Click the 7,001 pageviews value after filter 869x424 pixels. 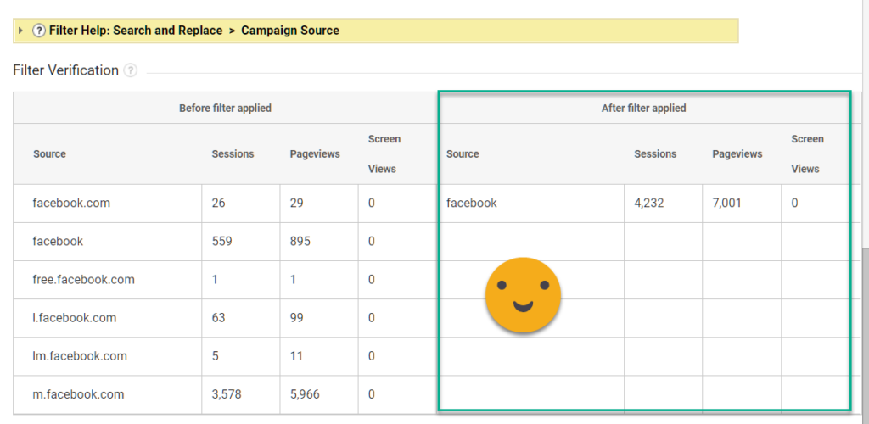(x=726, y=204)
